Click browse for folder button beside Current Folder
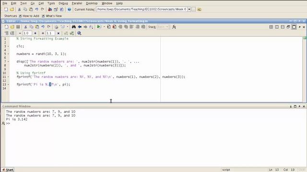Viewport: 307px width, 172px height. [193, 9]
